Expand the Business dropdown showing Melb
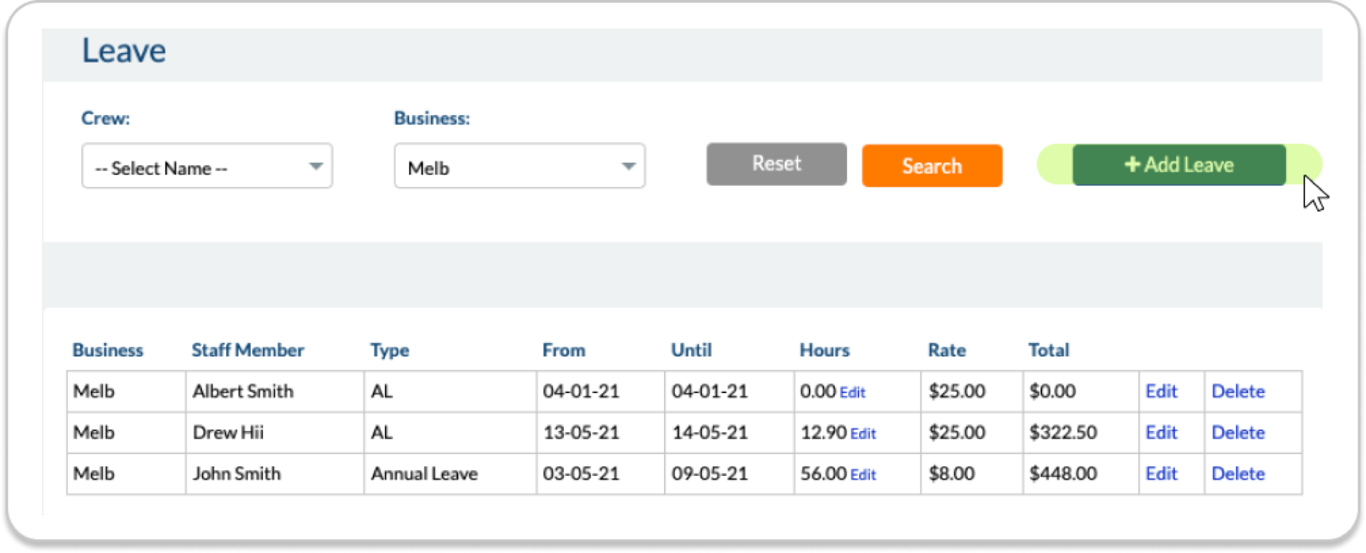The image size is (1366, 553). 519,166
